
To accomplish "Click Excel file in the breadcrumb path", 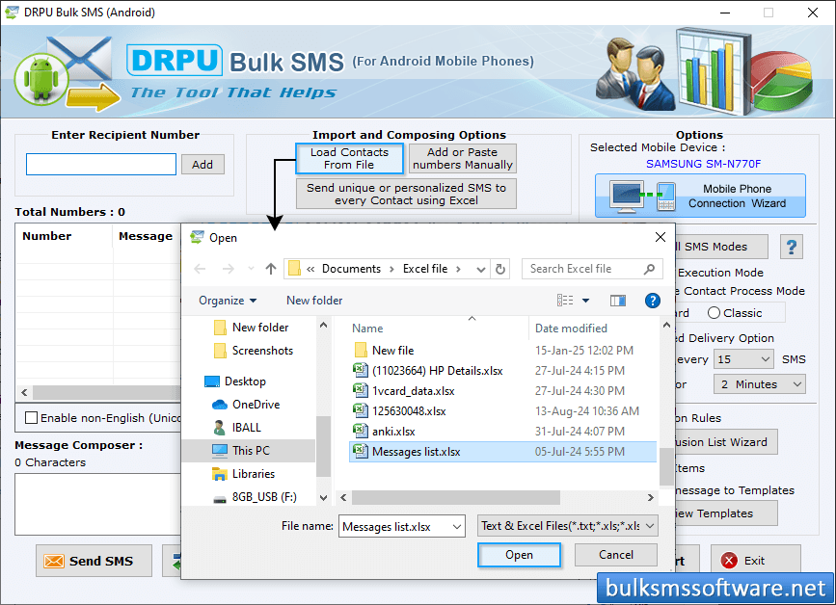I will click(x=425, y=269).
